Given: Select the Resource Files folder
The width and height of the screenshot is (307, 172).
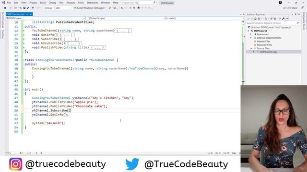Looking at the screenshot, I should click(x=264, y=45).
